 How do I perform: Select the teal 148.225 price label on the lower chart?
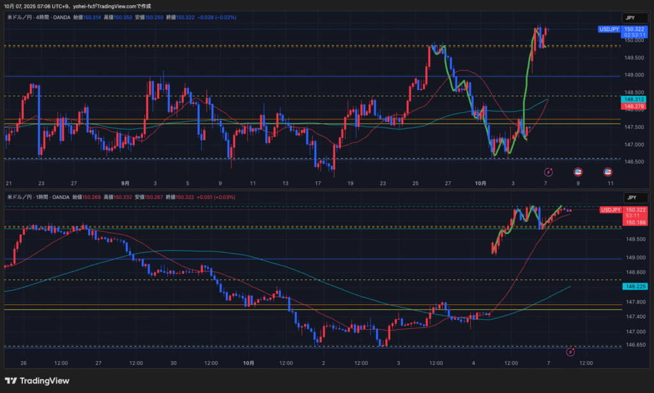(x=633, y=287)
